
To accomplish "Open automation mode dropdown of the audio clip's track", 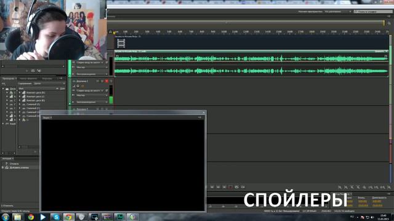I will tap(92, 74).
